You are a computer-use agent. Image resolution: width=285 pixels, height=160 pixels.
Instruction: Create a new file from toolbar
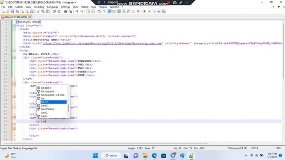3,11
